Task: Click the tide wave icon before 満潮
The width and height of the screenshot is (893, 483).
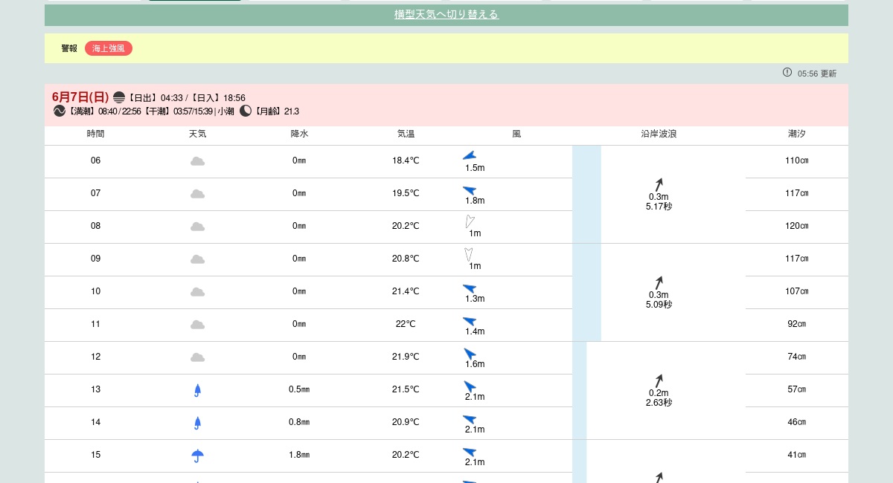Action: click(60, 111)
